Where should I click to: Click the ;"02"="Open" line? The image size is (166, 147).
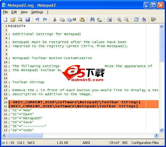click(21, 114)
